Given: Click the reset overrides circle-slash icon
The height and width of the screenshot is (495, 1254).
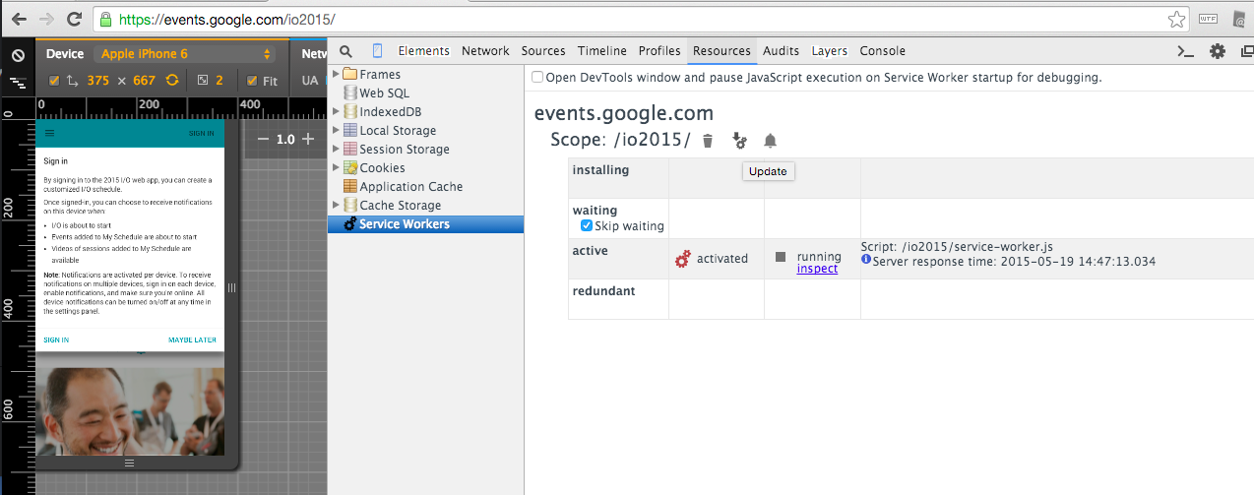Looking at the screenshot, I should click(17, 55).
